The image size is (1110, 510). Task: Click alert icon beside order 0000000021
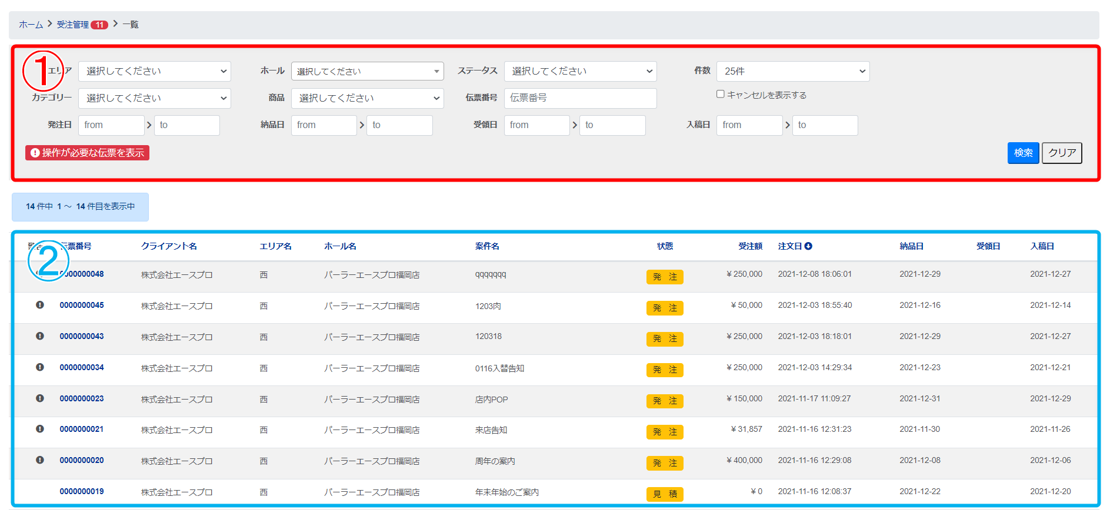tap(40, 429)
